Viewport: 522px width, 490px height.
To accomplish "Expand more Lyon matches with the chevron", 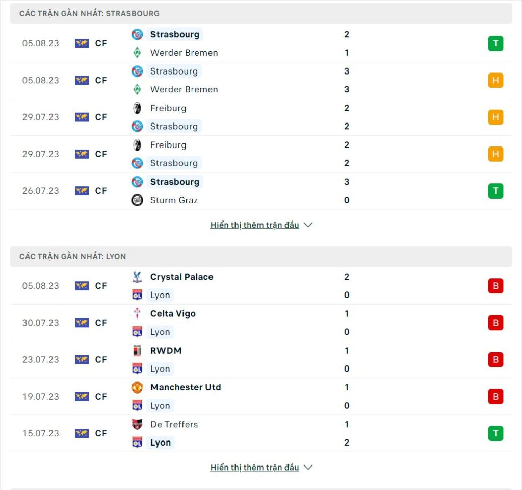I will 308,468.
